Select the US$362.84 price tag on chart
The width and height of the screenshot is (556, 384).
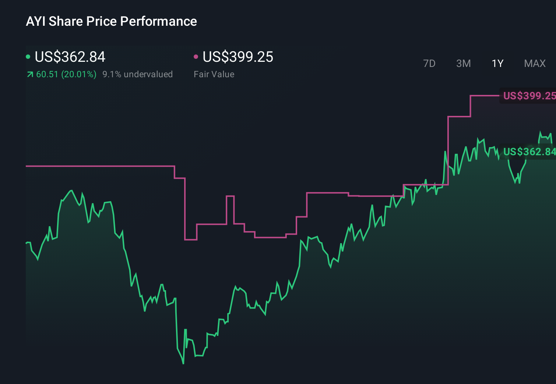529,152
